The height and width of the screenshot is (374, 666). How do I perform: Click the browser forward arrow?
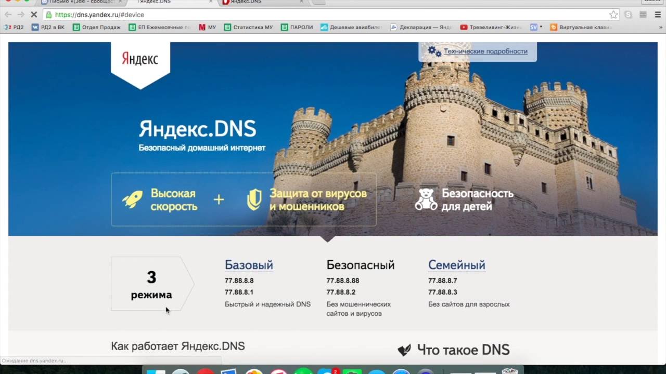(x=21, y=15)
